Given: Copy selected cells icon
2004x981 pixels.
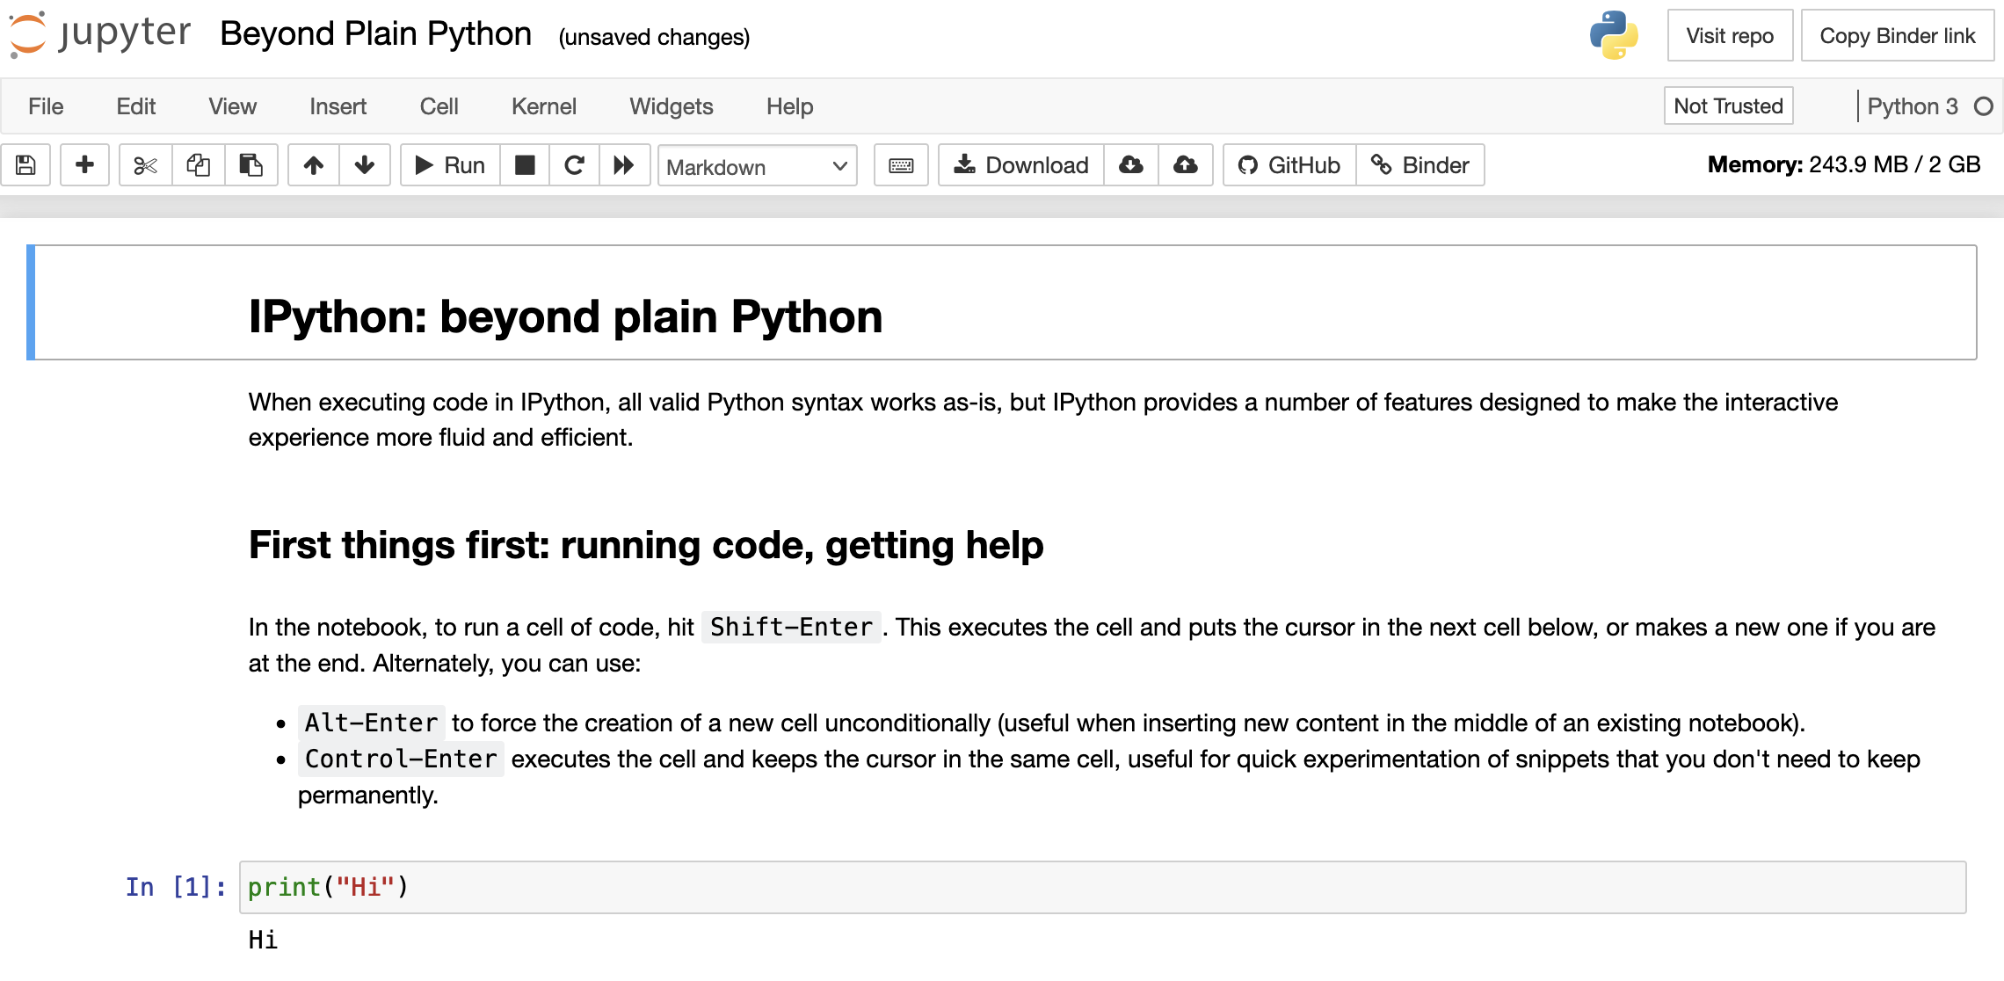Looking at the screenshot, I should pos(199,165).
